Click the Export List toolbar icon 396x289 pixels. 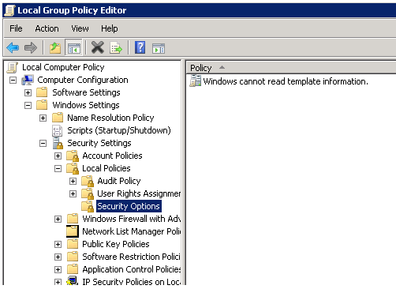[x=116, y=48]
